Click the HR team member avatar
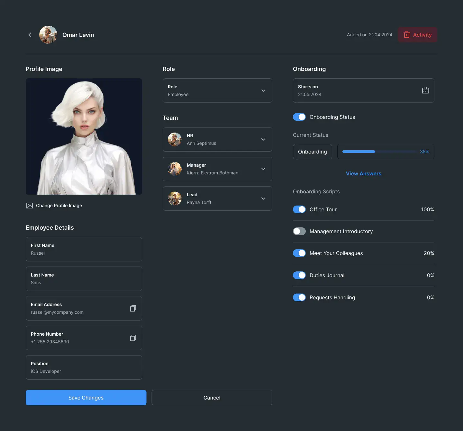This screenshot has height=431, width=463. tap(175, 139)
